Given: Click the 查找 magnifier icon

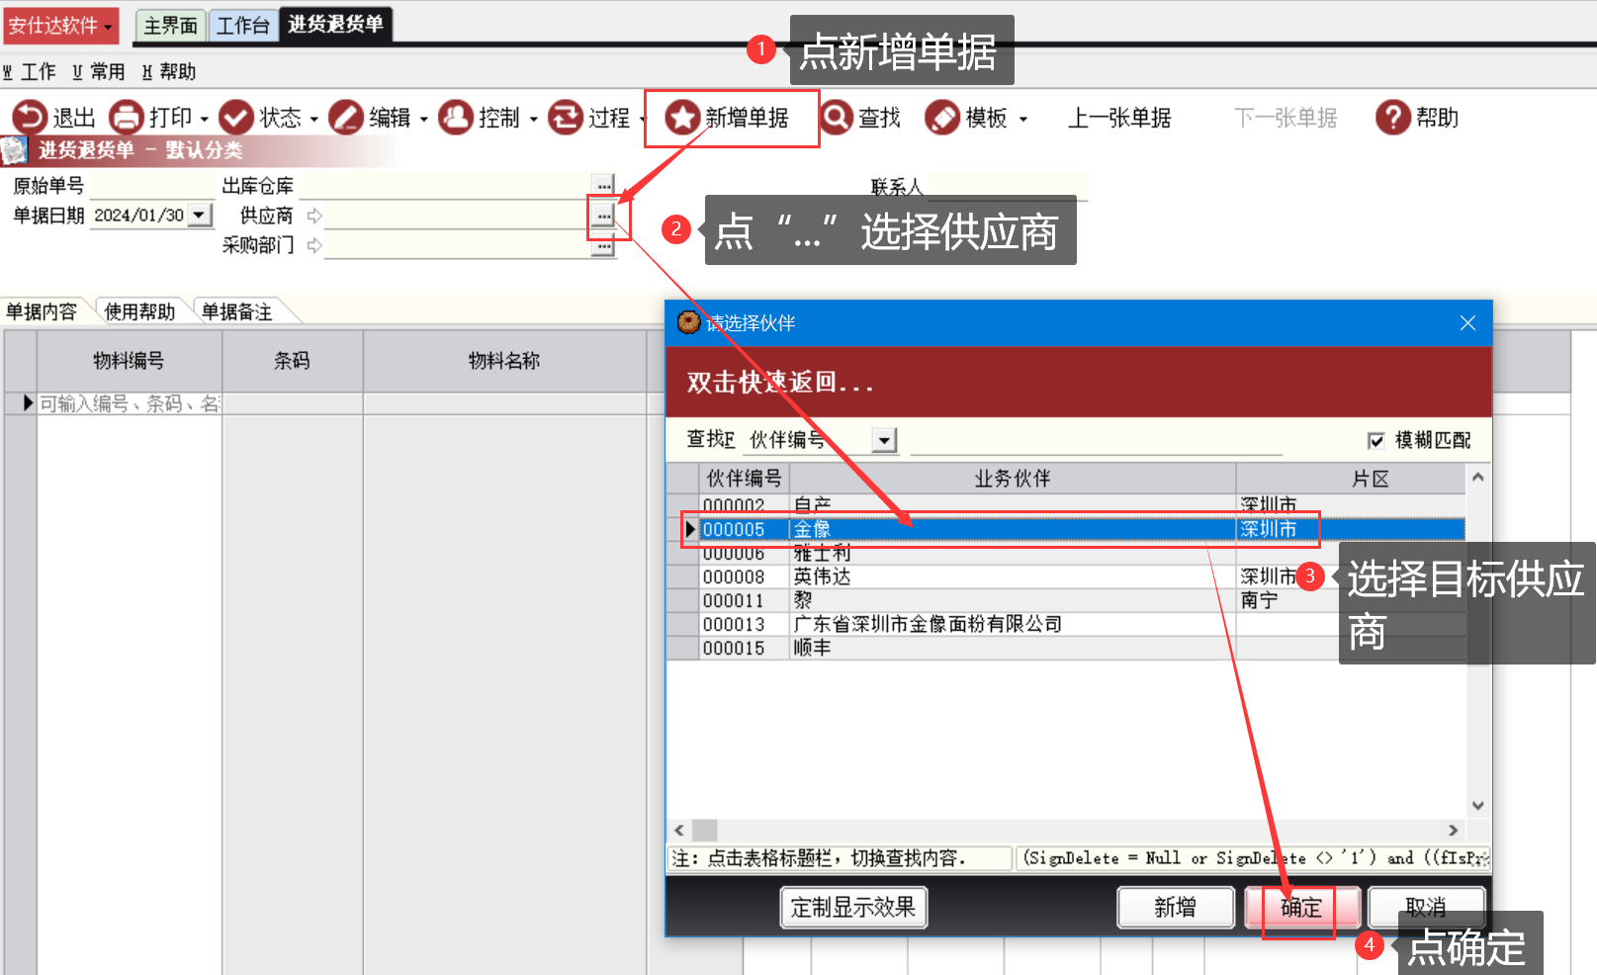Looking at the screenshot, I should tap(837, 118).
